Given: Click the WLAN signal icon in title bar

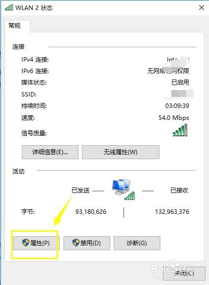Looking at the screenshot, I should (x=9, y=7).
